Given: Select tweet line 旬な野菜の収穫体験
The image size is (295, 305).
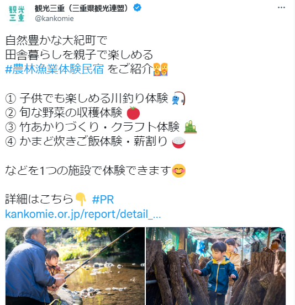Looking at the screenshot, I should click(x=71, y=113).
